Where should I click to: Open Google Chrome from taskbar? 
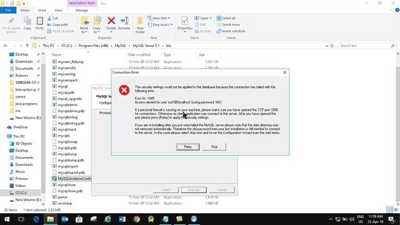136,219
